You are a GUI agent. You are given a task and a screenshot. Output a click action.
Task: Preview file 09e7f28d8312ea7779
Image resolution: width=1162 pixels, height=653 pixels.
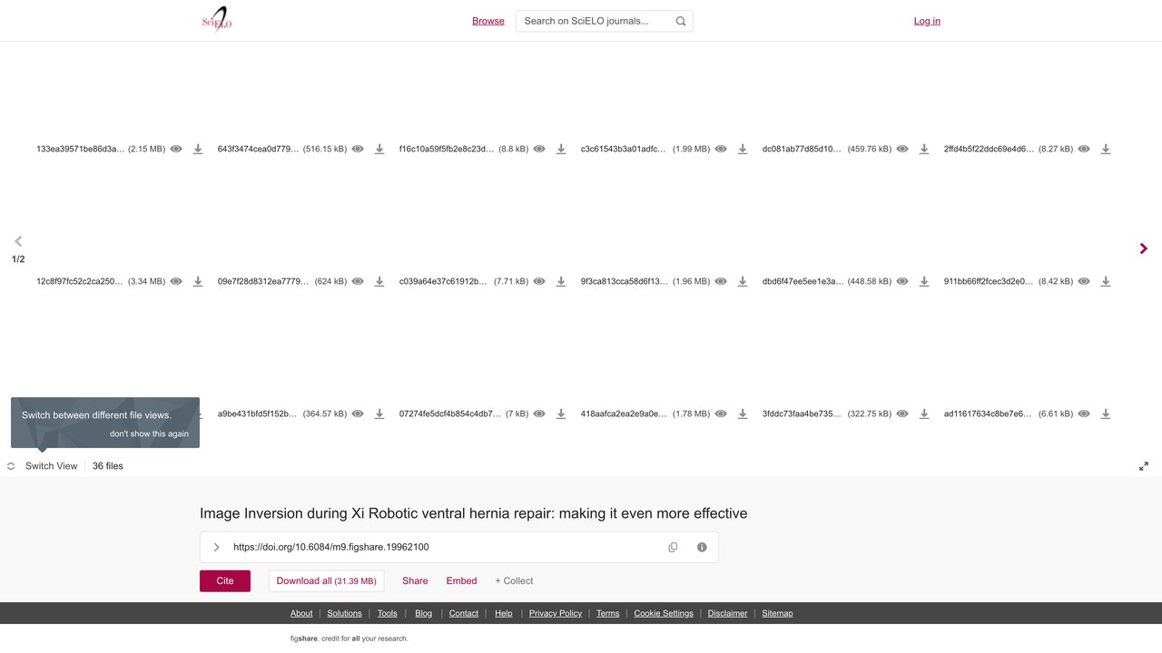tap(358, 281)
